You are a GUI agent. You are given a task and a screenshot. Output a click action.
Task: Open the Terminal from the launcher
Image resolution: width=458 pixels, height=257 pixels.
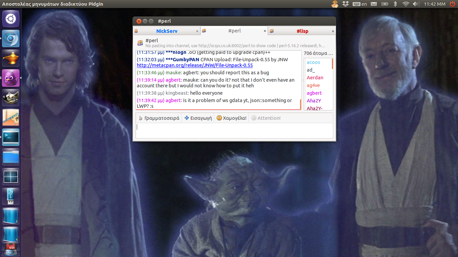[x=11, y=137]
